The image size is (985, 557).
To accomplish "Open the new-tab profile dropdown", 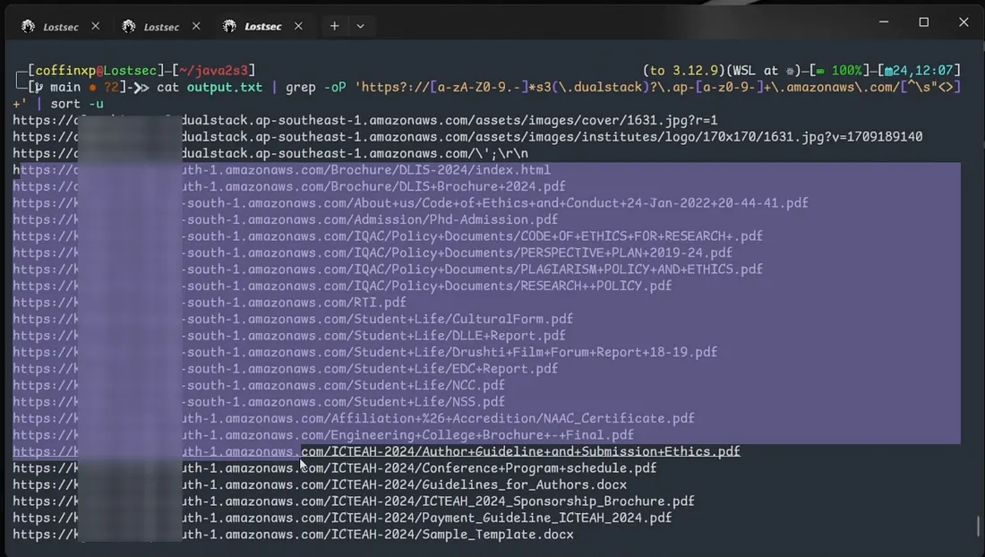I will tap(361, 26).
